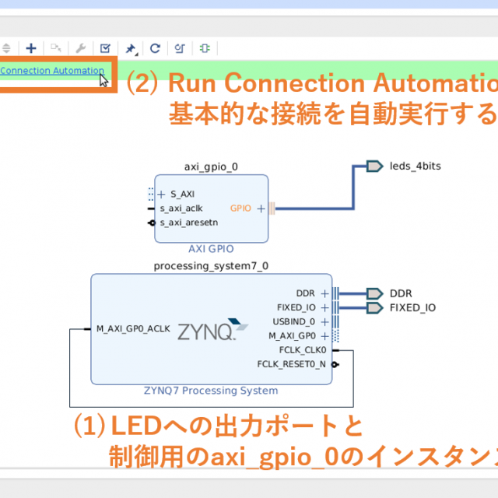Select the FCLK_CLK0 pin on ZYNQ block

coord(303,350)
